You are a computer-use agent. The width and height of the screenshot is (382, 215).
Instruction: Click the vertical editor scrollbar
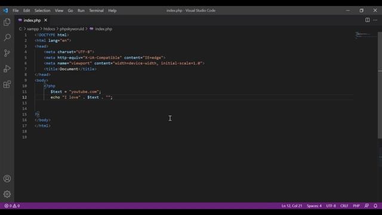pos(380,85)
